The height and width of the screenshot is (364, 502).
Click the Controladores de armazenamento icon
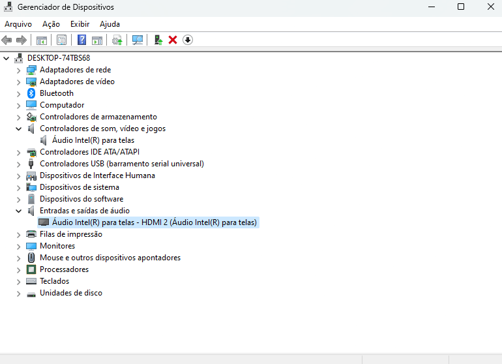pos(31,117)
